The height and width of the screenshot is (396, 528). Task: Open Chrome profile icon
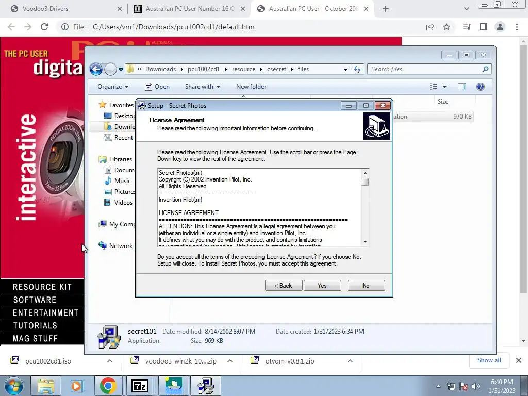[500, 27]
